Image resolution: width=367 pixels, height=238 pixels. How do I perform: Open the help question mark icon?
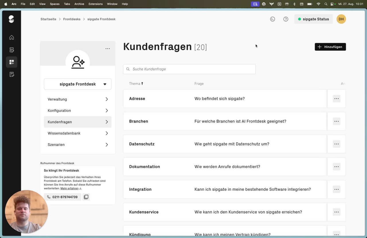286,19
